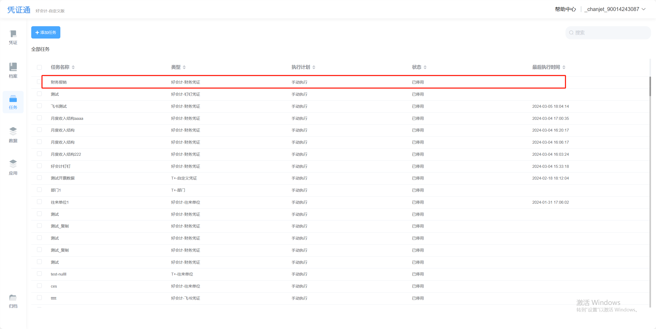Click 好会计-飞书凭证 type cell
The image size is (656, 329).
(186, 298)
